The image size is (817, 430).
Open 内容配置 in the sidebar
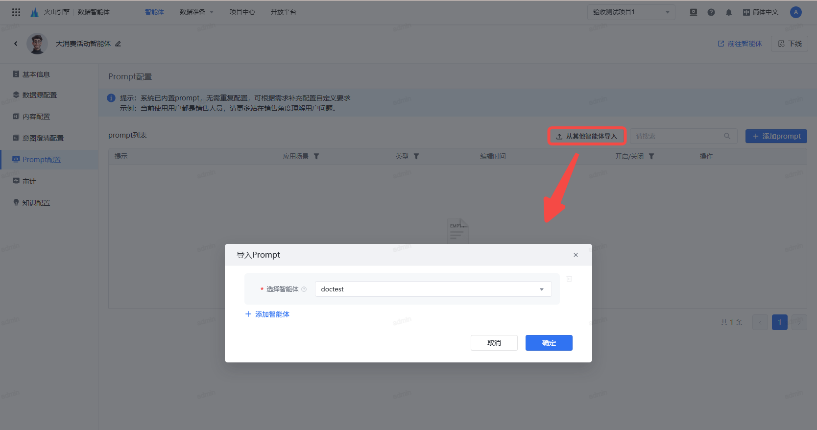[49, 117]
